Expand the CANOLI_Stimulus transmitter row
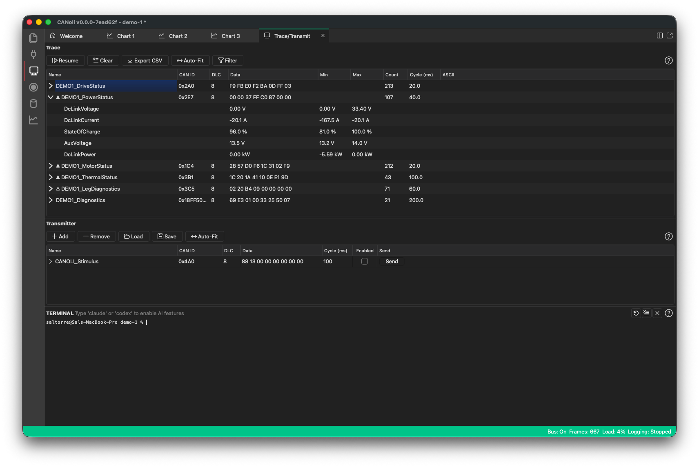Screen dimensions: 699x467 [51, 261]
